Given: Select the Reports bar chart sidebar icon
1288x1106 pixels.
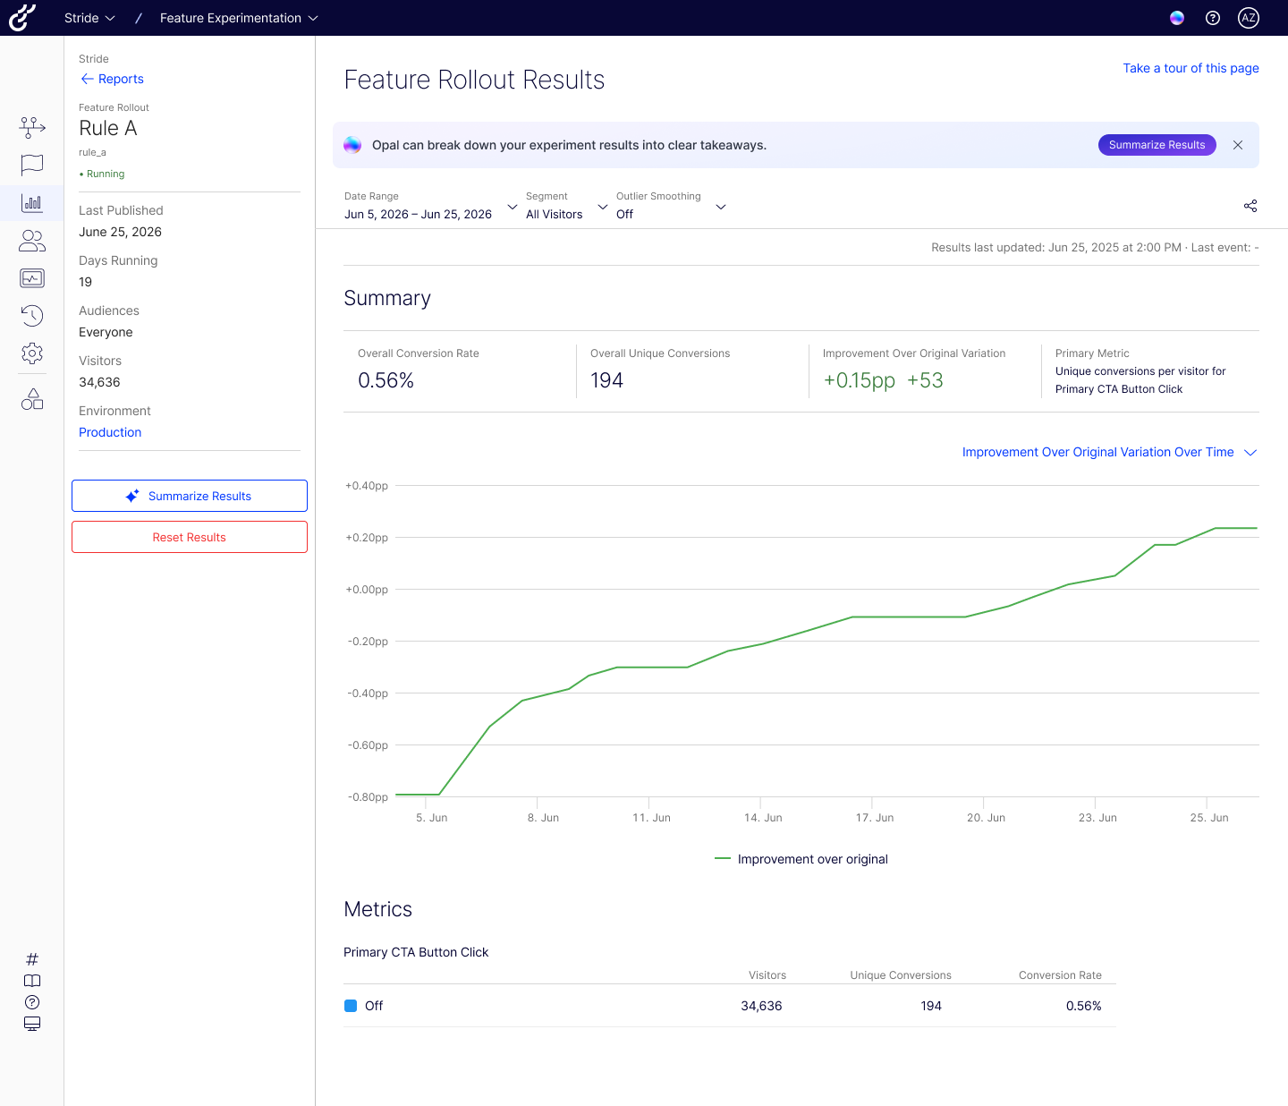Looking at the screenshot, I should [x=32, y=203].
